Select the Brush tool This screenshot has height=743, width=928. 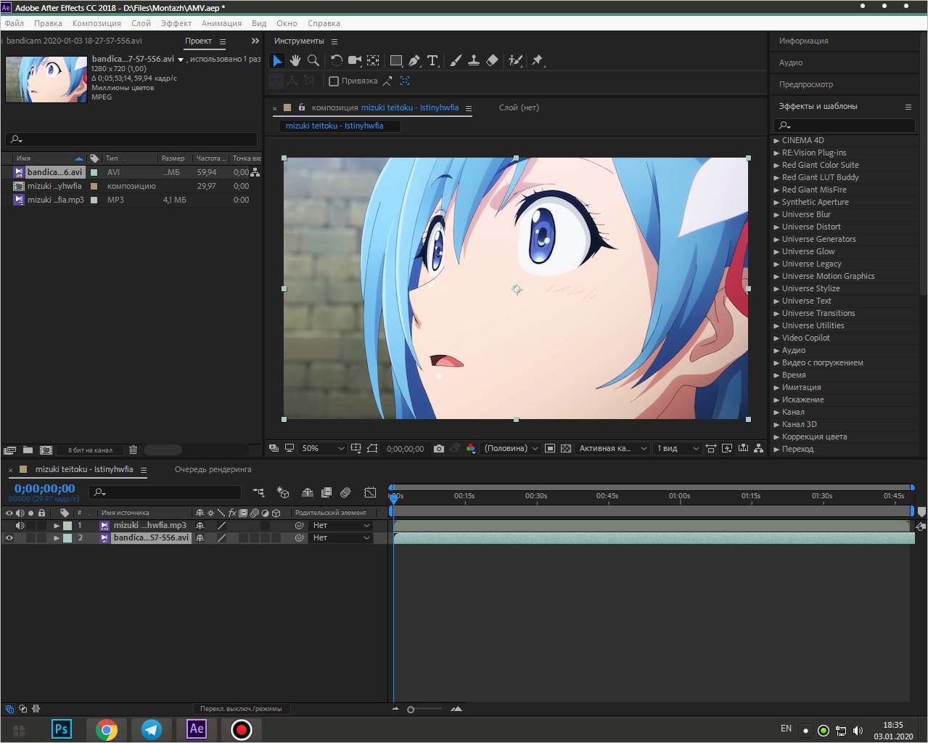(x=456, y=60)
